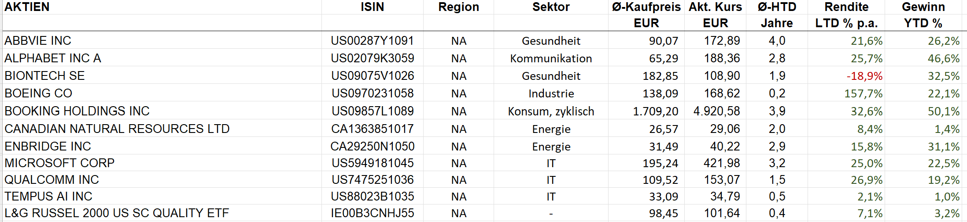Screen dimensions: 967x222
Task: Click the Sektor column header
Action: coord(550,7)
